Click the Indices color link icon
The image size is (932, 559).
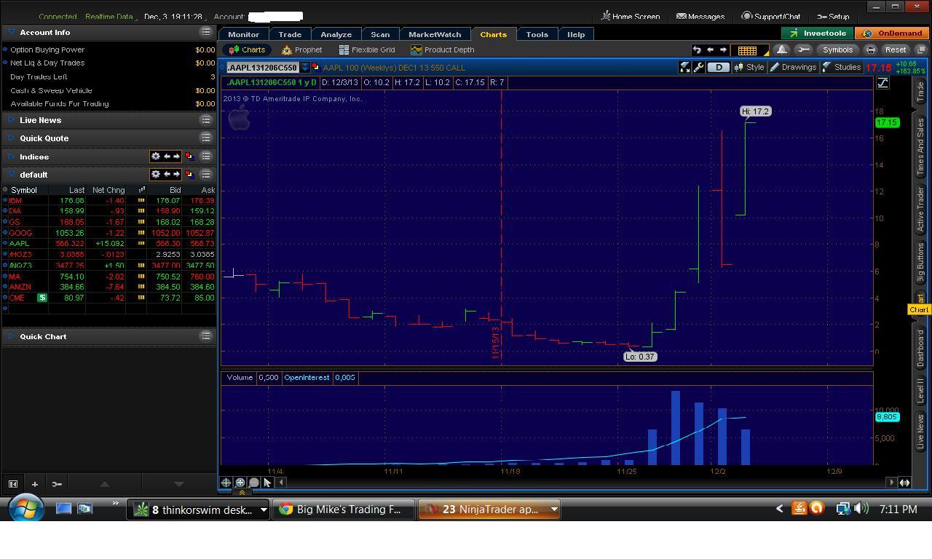pyautogui.click(x=189, y=156)
